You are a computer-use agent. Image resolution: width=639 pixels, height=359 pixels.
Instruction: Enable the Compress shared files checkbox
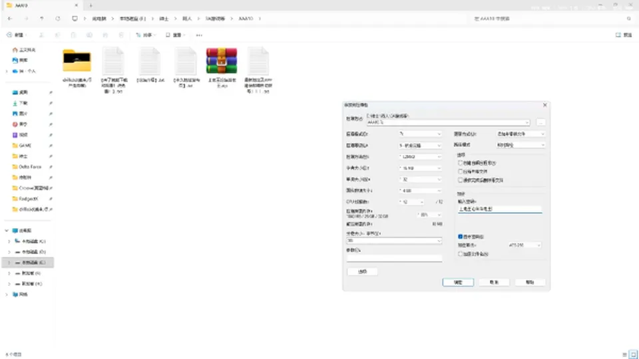(461, 172)
